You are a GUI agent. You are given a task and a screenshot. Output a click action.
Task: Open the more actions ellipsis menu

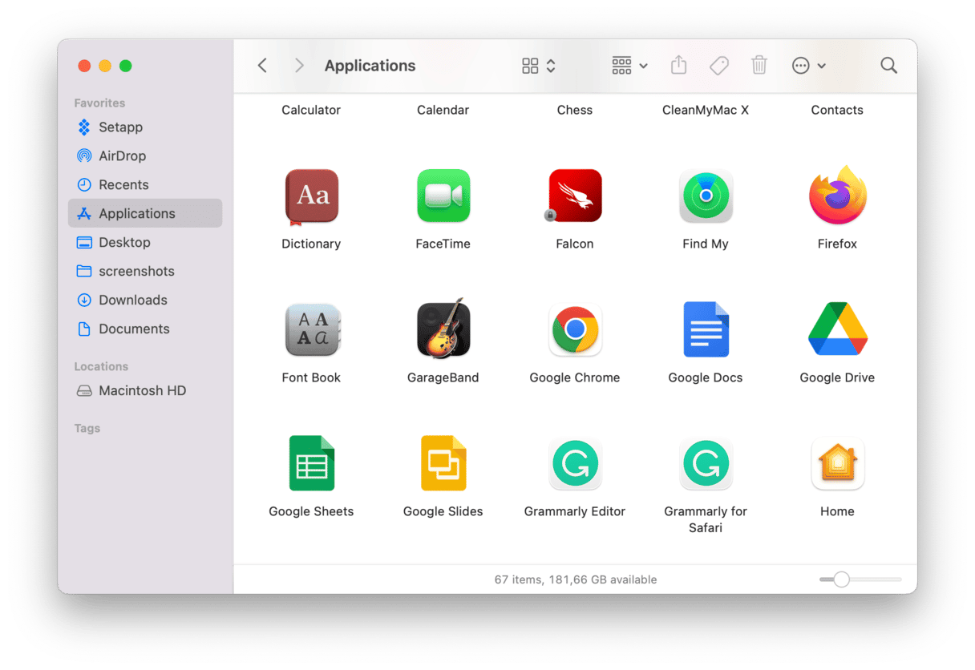808,66
